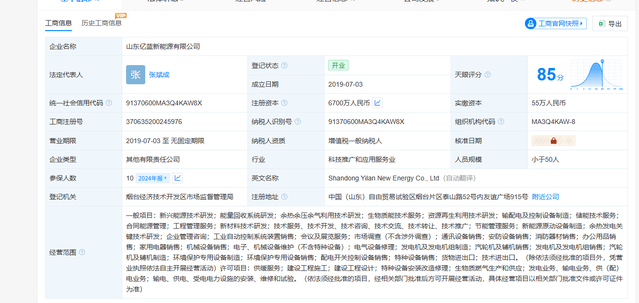The height and width of the screenshot is (303, 639).
Task: Select the 企业类型 value 其他有限责任公司
Action: (x=153, y=159)
